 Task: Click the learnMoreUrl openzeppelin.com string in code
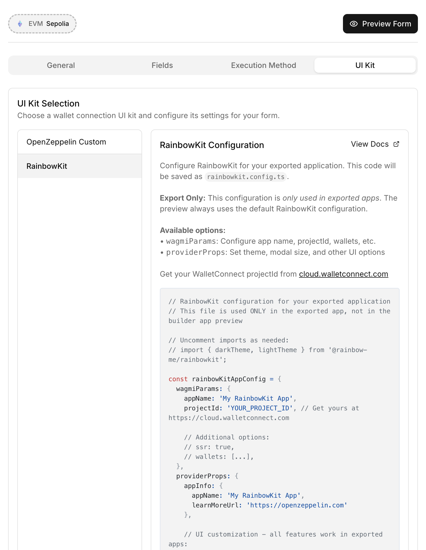point(297,505)
